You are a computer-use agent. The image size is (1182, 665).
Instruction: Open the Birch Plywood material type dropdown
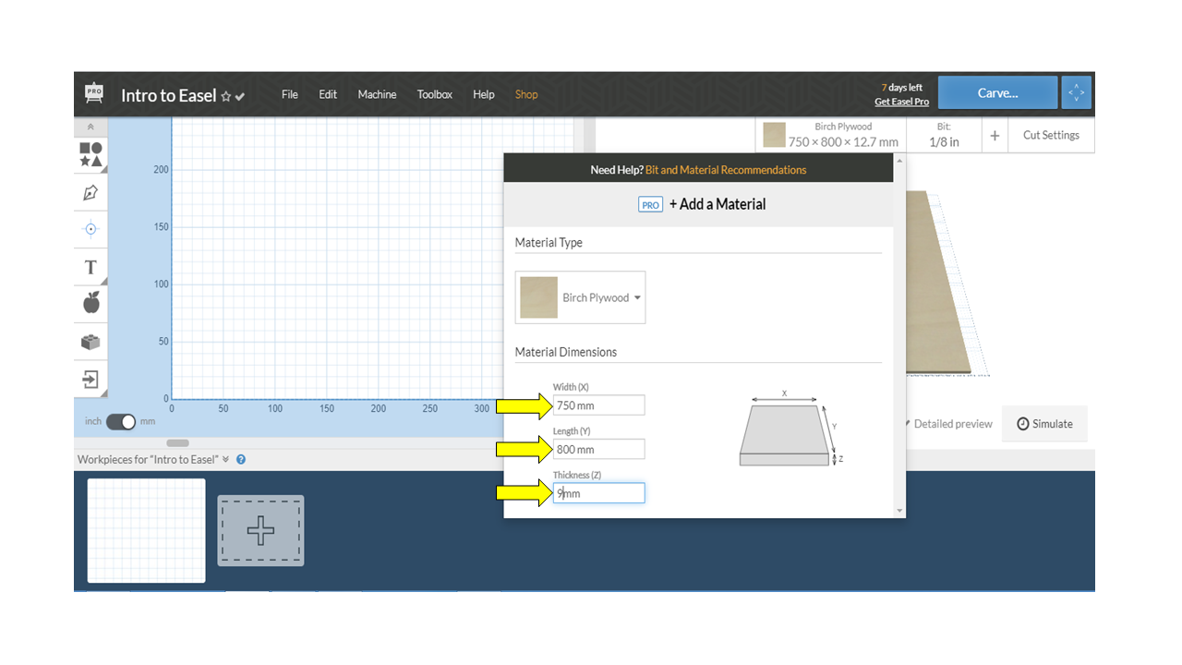click(581, 297)
